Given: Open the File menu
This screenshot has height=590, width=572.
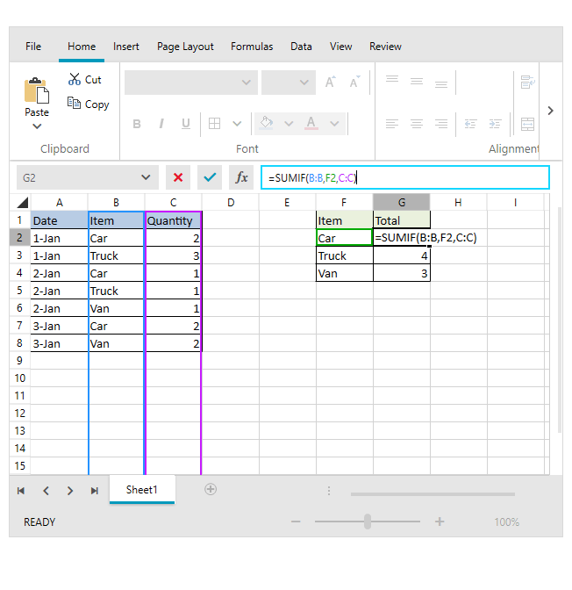Looking at the screenshot, I should 33,47.
